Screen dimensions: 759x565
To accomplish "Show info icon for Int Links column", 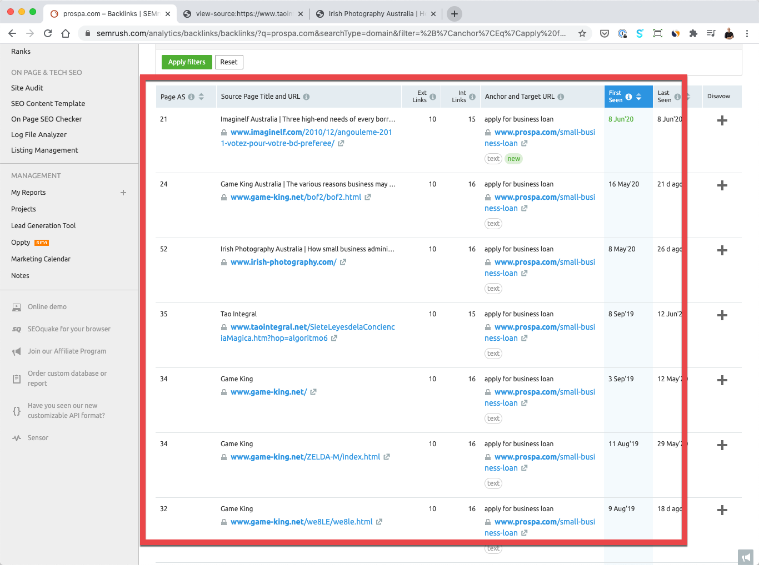I will coord(472,97).
